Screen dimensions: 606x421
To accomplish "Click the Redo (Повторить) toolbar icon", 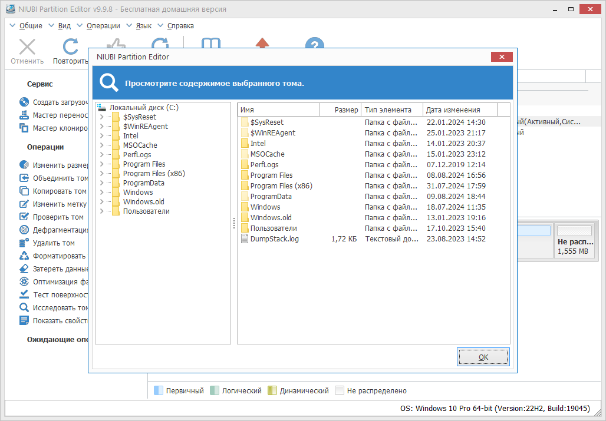I will (x=70, y=47).
